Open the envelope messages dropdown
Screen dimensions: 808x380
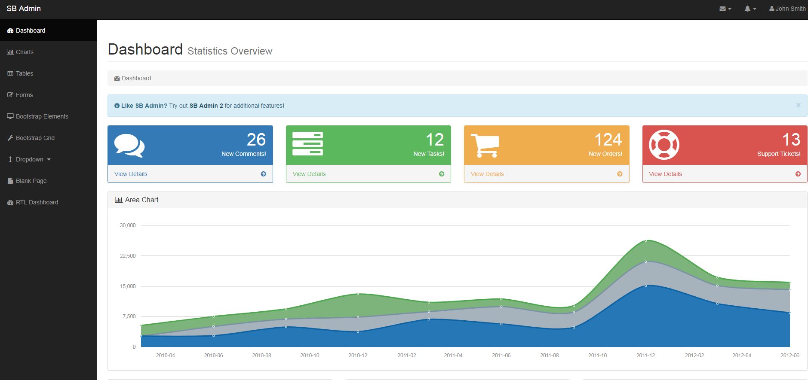725,9
